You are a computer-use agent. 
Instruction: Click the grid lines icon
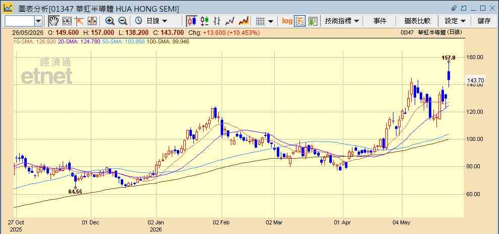tap(261, 21)
